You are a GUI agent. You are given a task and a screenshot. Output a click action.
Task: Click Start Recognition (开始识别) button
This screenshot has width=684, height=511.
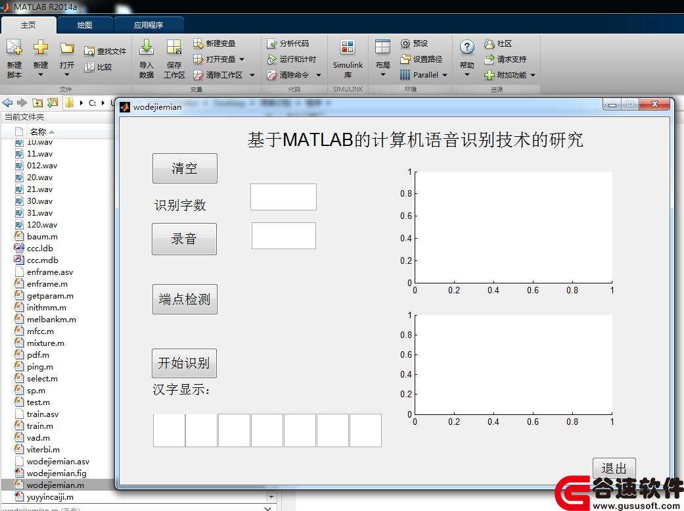[x=184, y=363]
